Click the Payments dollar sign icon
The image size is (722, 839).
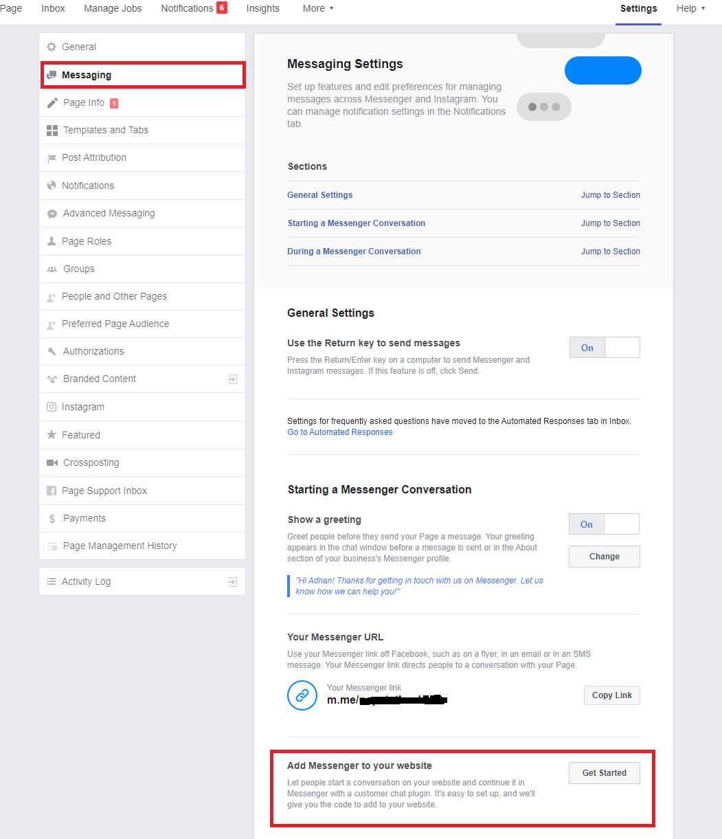(52, 519)
